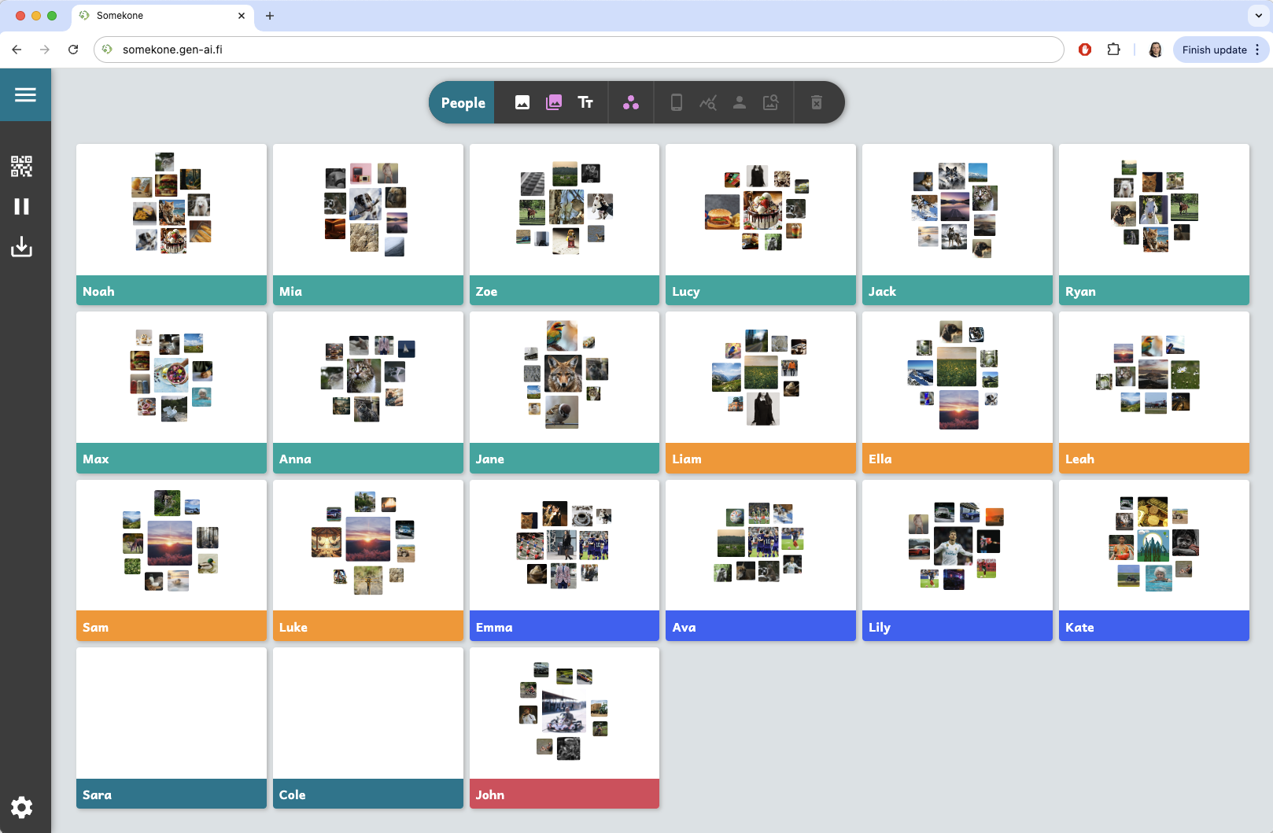Open Lucy's card
This screenshot has height=833, width=1273.
tap(761, 224)
